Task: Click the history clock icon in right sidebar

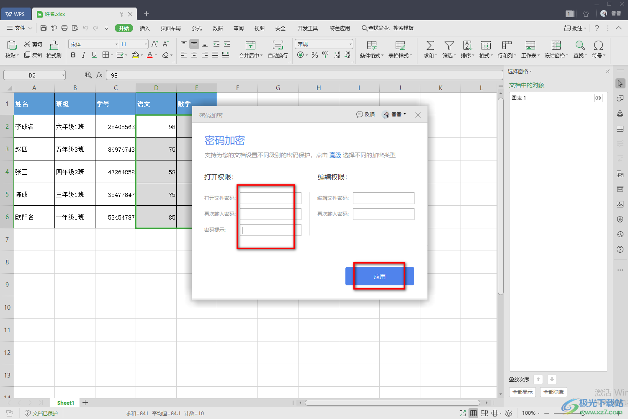Action: (620, 234)
